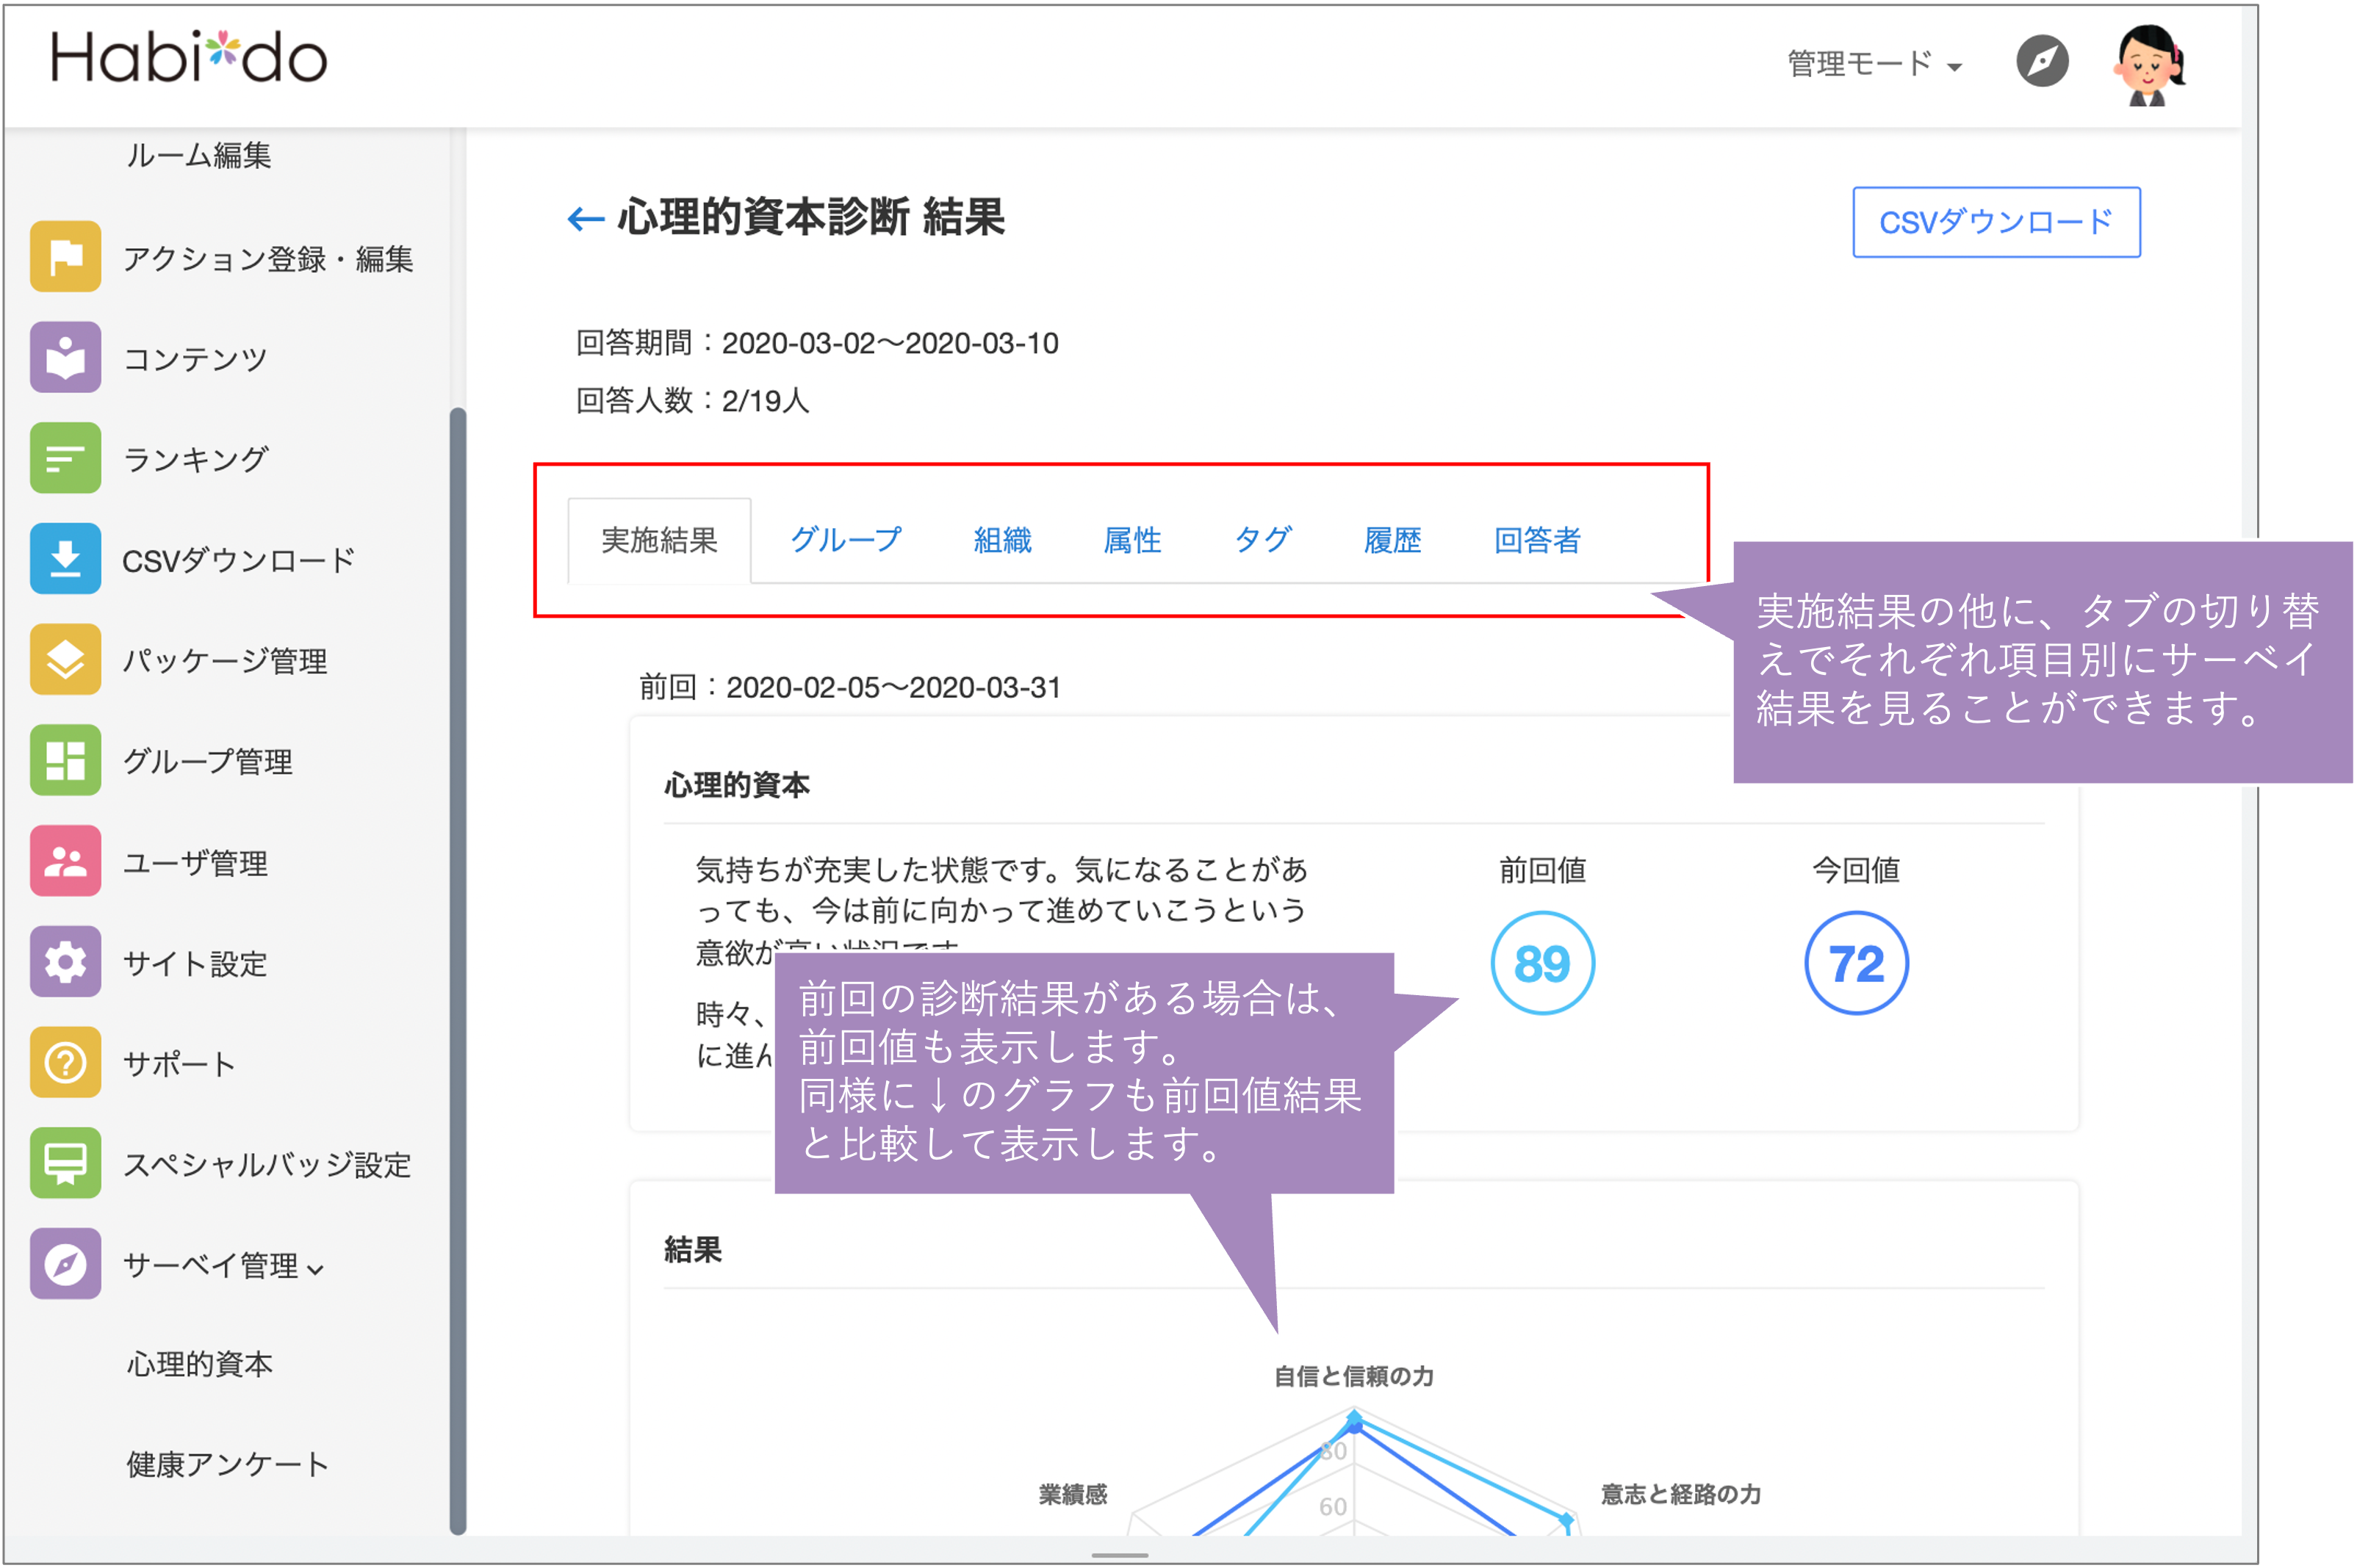The width and height of the screenshot is (2357, 1568).
Task: Click the 業績感 chart label
Action: [1073, 1495]
